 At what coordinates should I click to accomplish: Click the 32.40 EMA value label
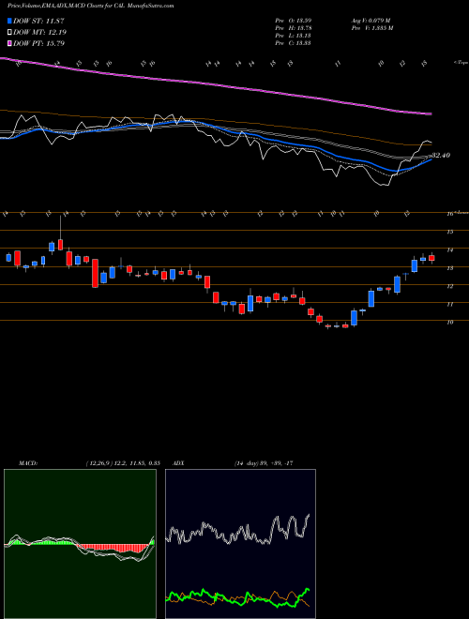(x=441, y=156)
